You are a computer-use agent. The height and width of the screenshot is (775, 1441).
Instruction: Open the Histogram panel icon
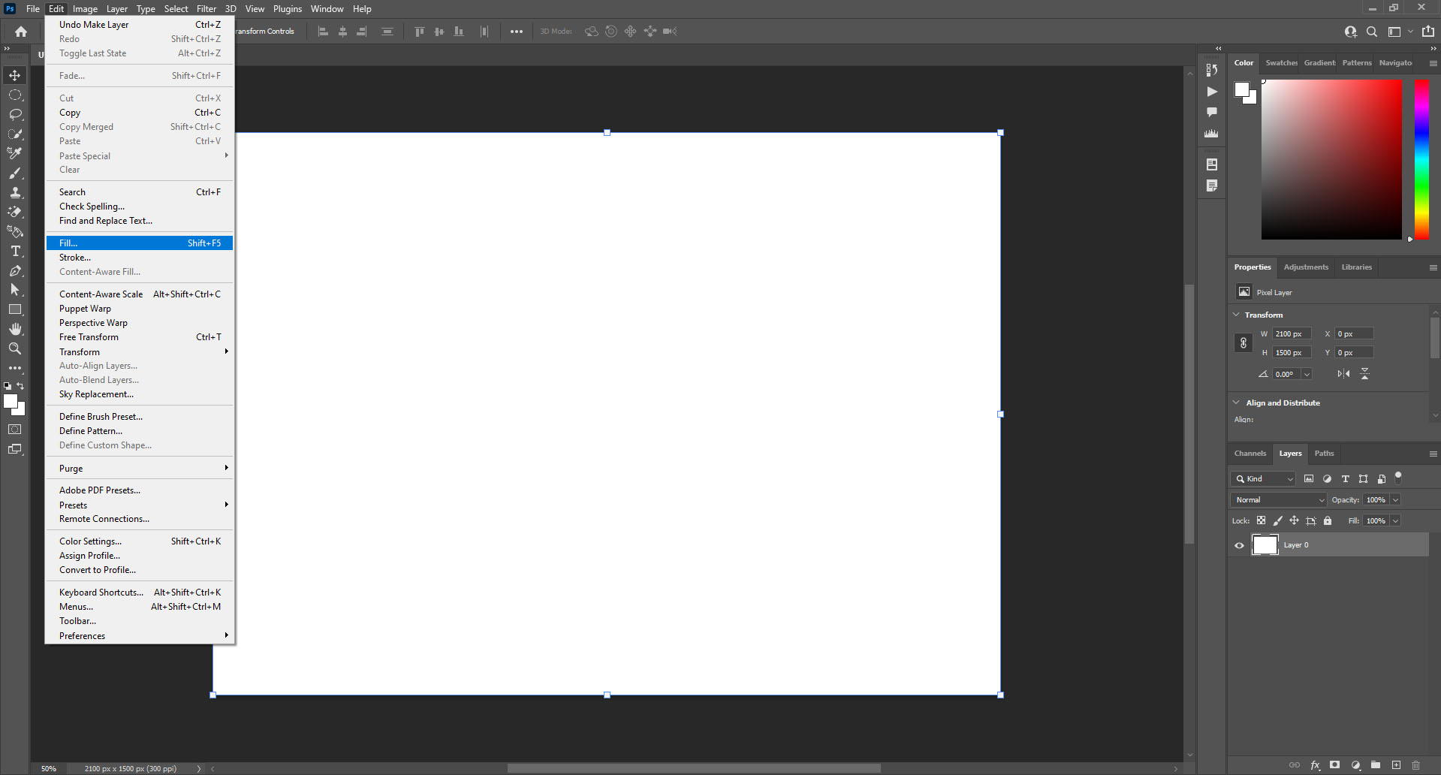pyautogui.click(x=1211, y=133)
